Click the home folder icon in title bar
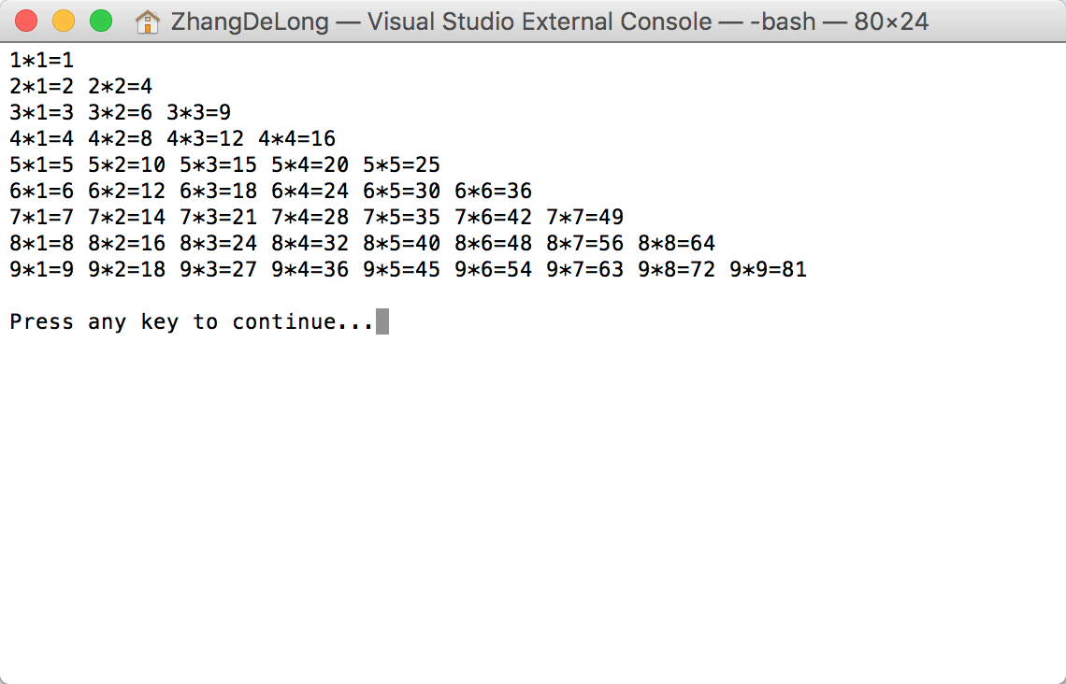Viewport: 1066px width, 684px height. point(147,21)
